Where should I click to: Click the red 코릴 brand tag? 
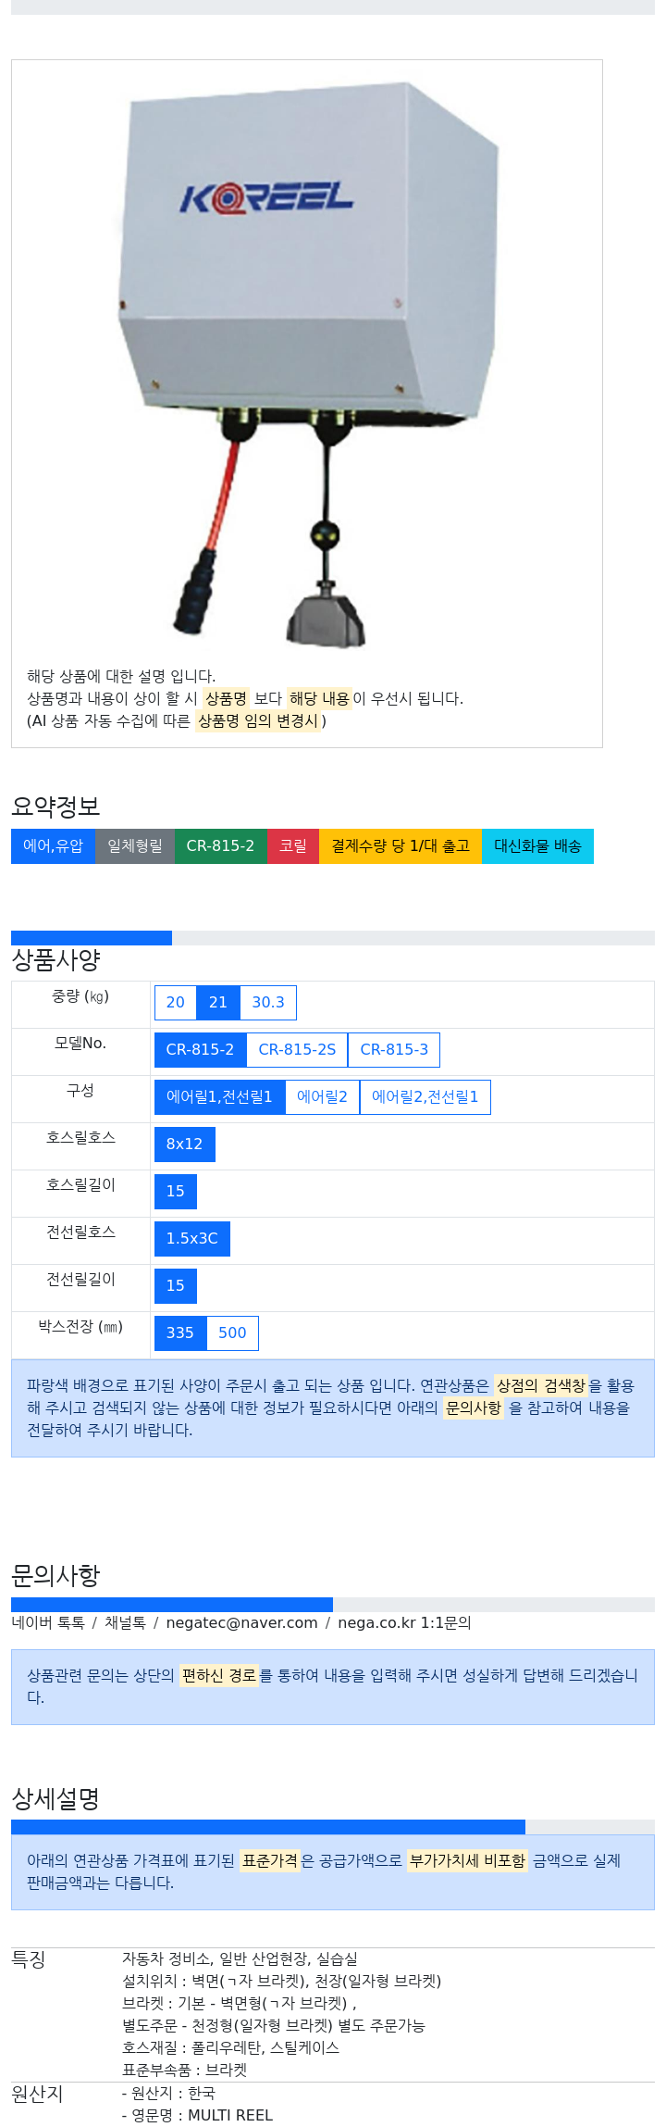pyautogui.click(x=293, y=846)
